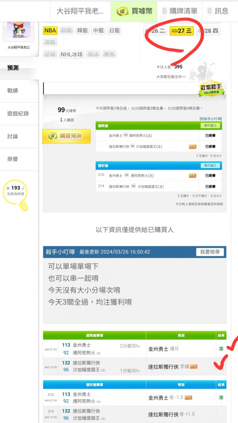Click the 莊家殺手 badge icon
This screenshot has width=238, height=423.
[212, 88]
